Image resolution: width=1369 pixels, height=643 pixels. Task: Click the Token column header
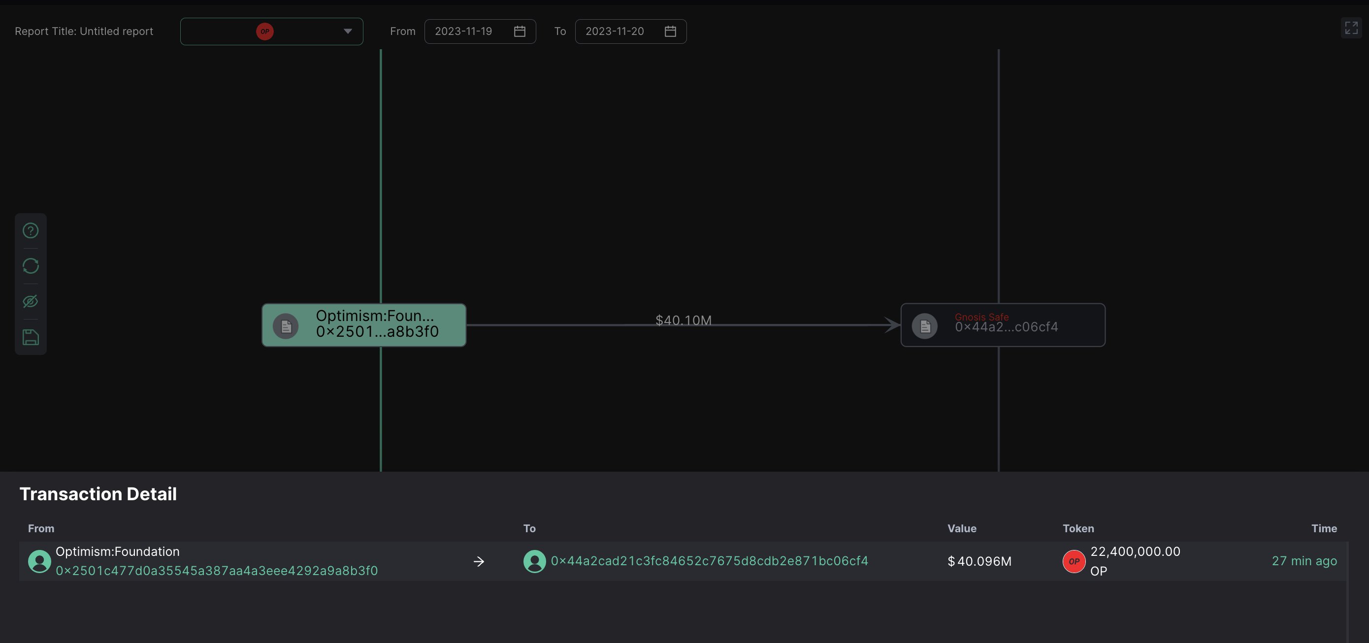tap(1078, 528)
